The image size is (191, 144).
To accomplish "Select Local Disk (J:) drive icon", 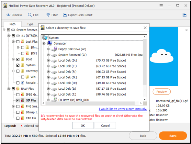I will [54, 95].
